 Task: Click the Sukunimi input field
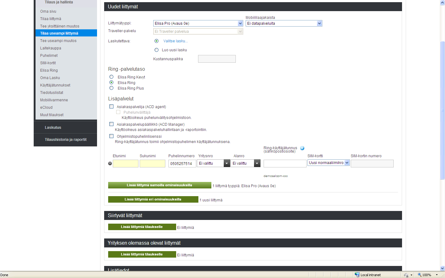pyautogui.click(x=152, y=164)
